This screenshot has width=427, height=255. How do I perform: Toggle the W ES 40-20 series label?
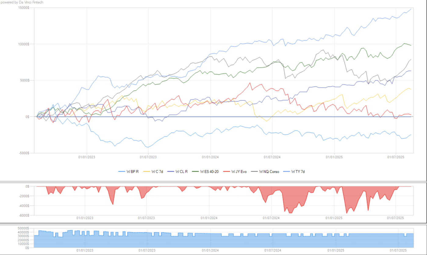click(210, 172)
